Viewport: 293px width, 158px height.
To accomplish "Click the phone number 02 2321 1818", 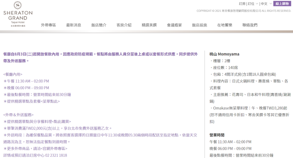I will coord(56,156).
